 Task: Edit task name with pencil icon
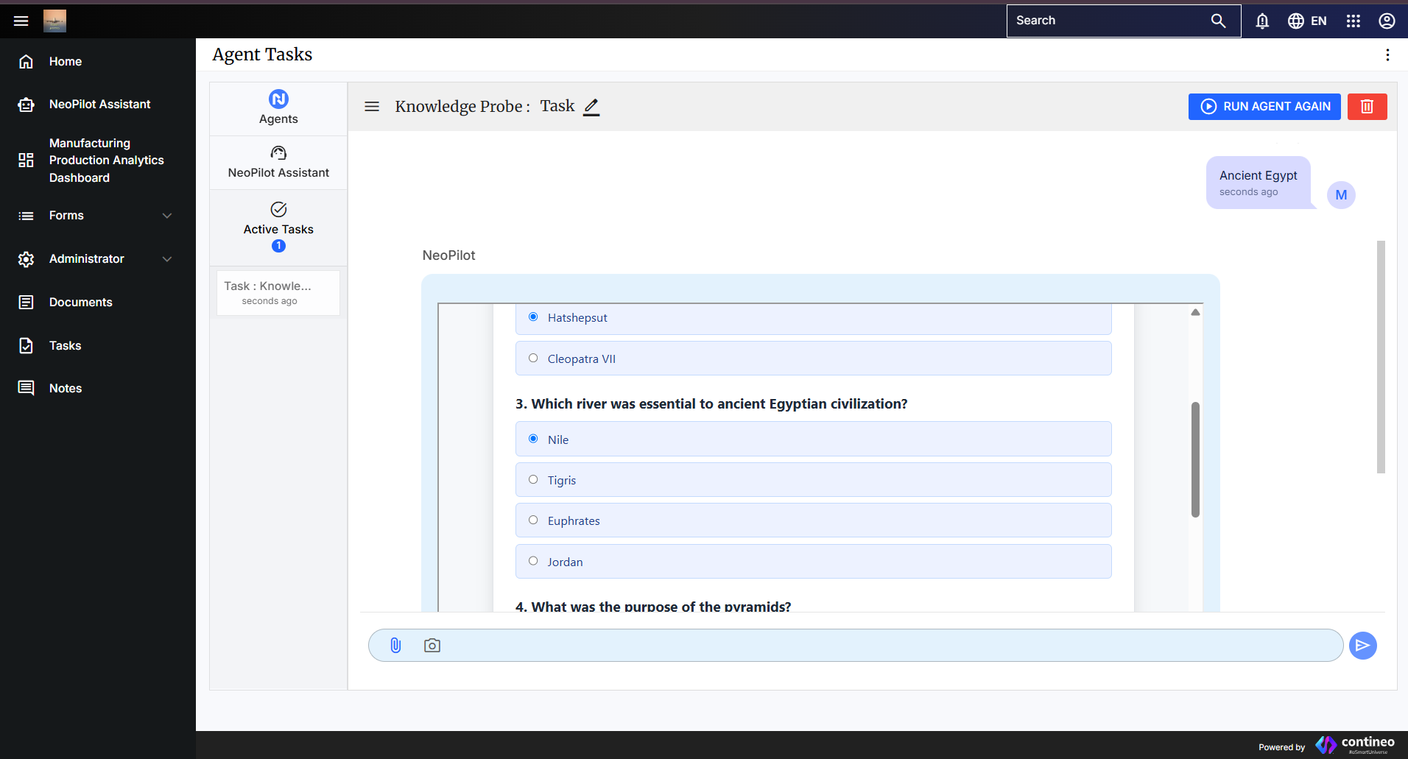[x=591, y=107]
